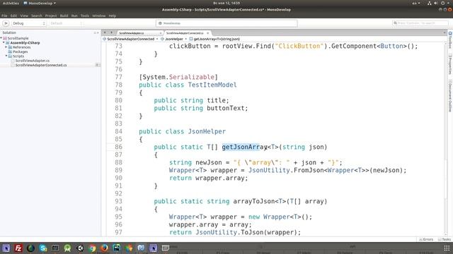This screenshot has height=254, width=453.
Task: Open the Errors pad
Action: (x=426, y=239)
